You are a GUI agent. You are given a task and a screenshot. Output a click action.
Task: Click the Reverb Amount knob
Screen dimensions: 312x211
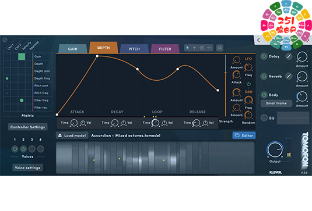[x=302, y=77]
